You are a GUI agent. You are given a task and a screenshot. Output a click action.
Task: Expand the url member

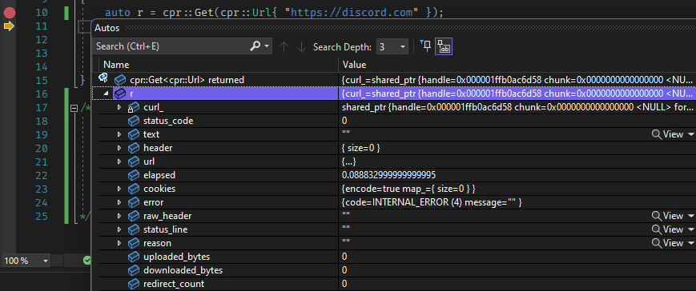(x=119, y=161)
